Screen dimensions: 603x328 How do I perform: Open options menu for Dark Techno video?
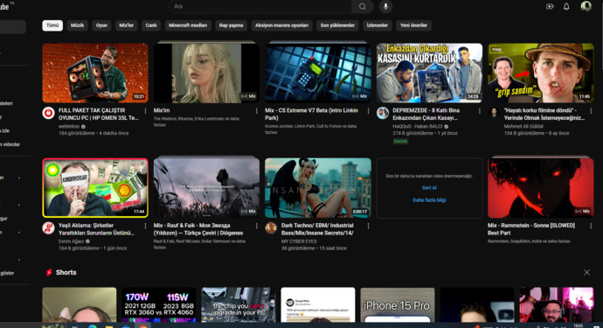pyautogui.click(x=368, y=226)
